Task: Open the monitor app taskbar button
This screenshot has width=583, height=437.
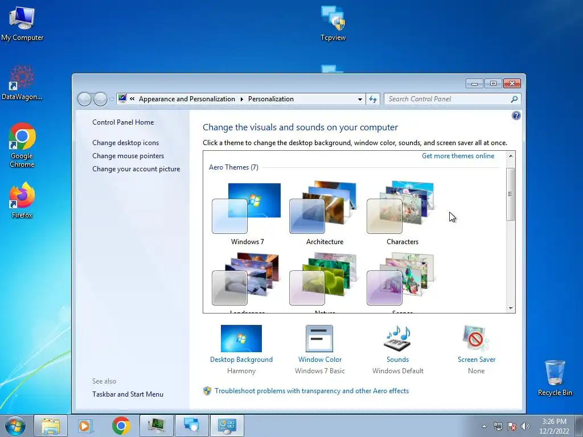Action: point(156,426)
